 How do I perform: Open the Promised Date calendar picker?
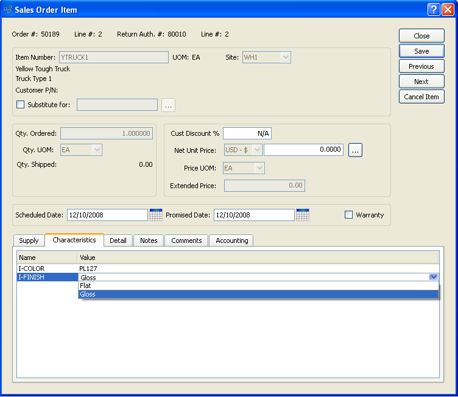[x=303, y=215]
